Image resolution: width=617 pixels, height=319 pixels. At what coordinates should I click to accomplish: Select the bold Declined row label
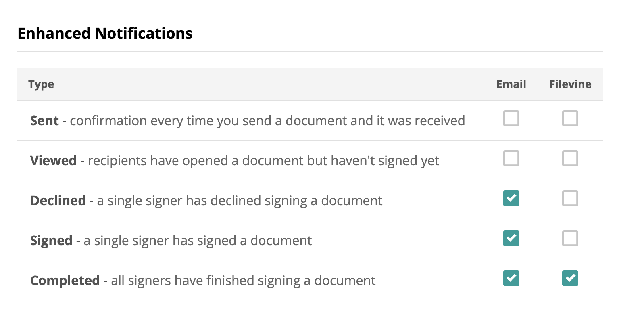point(58,201)
